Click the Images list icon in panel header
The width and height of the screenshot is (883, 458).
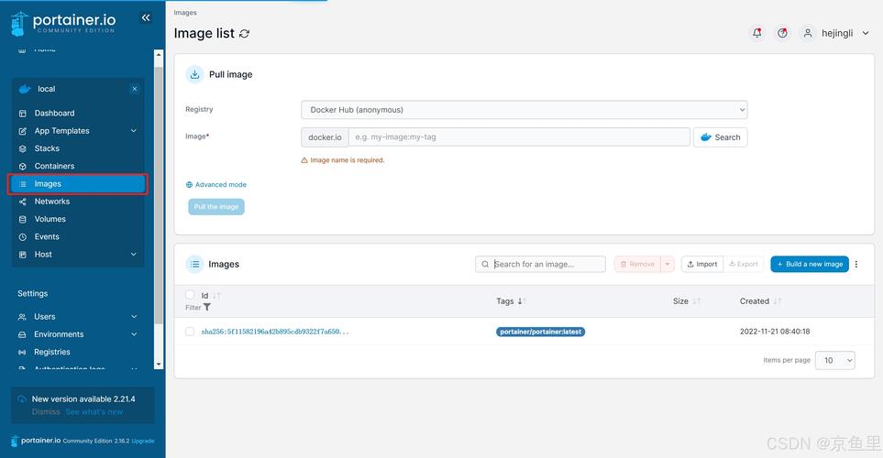pyautogui.click(x=194, y=264)
